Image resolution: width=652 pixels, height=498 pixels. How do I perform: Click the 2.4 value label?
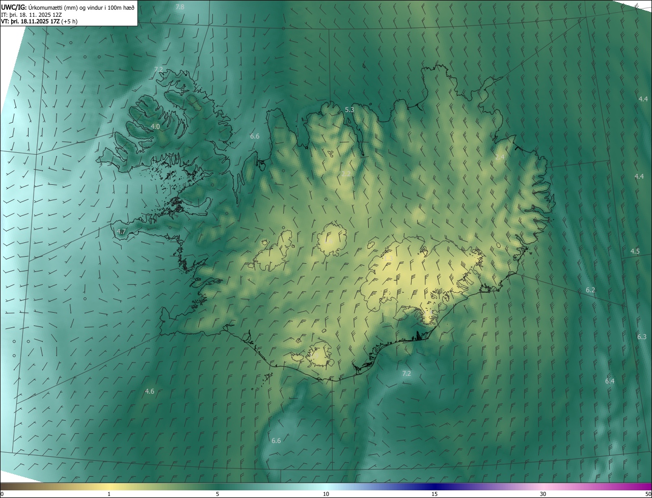[500, 157]
